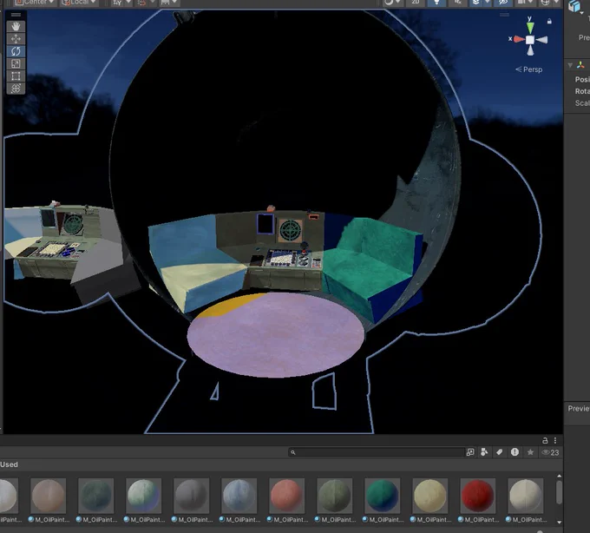
Task: Click the green Y axis gizmo cone
Action: [x=530, y=27]
